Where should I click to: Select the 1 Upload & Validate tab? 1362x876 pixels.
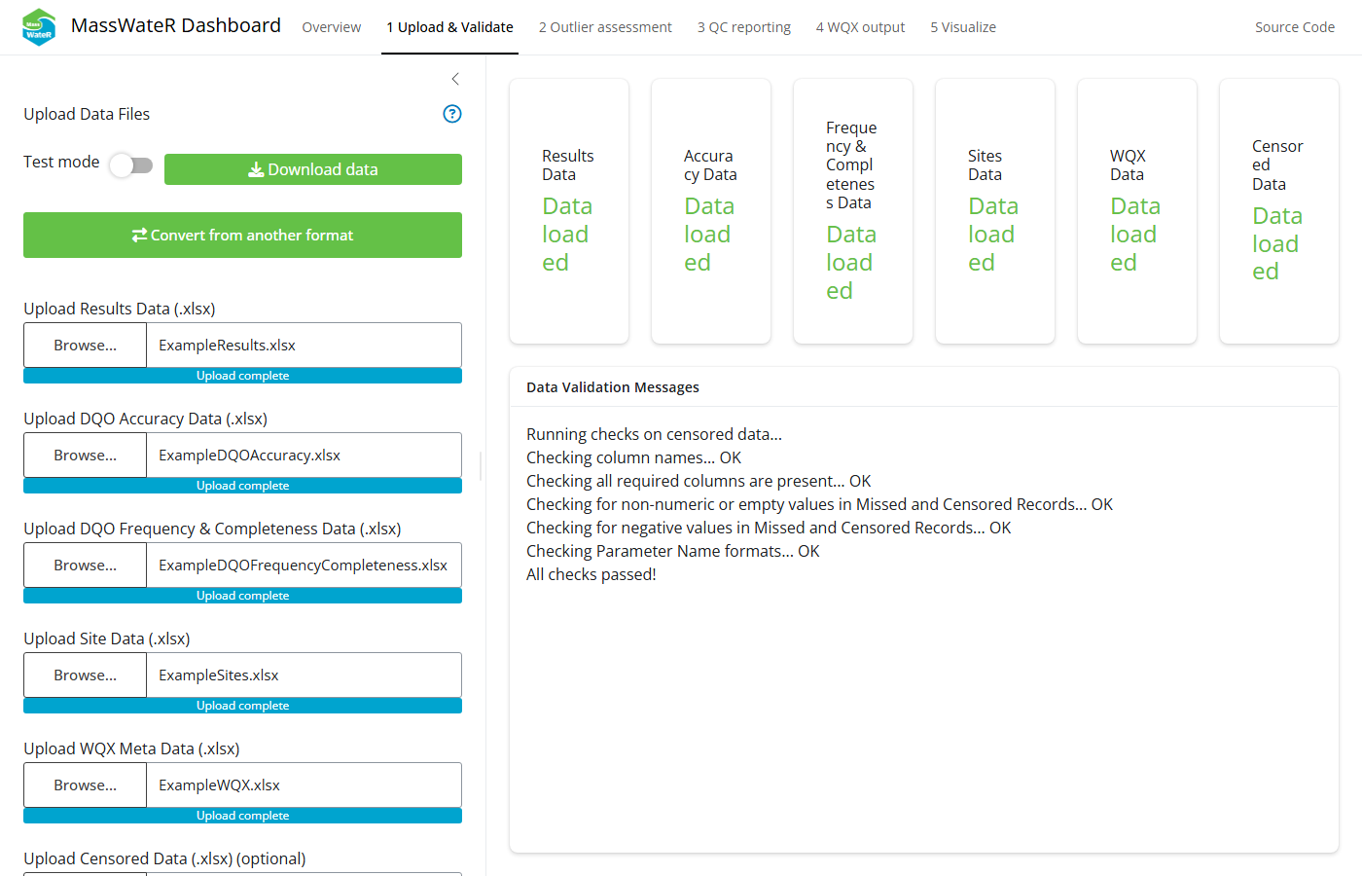pyautogui.click(x=449, y=27)
